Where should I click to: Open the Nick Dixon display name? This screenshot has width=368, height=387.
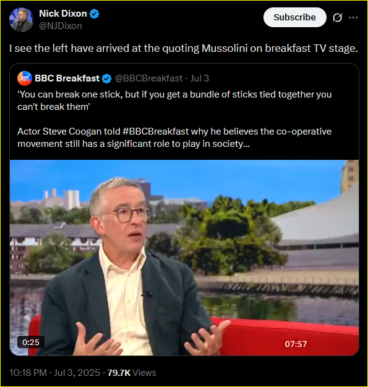(x=63, y=14)
